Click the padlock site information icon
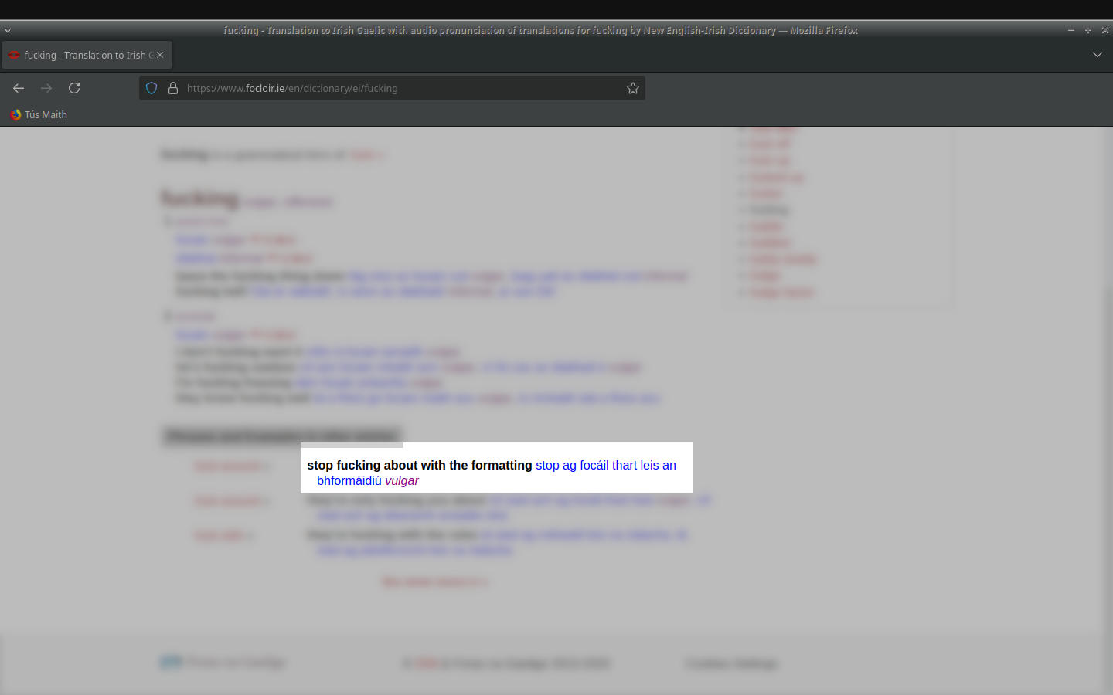 click(173, 88)
